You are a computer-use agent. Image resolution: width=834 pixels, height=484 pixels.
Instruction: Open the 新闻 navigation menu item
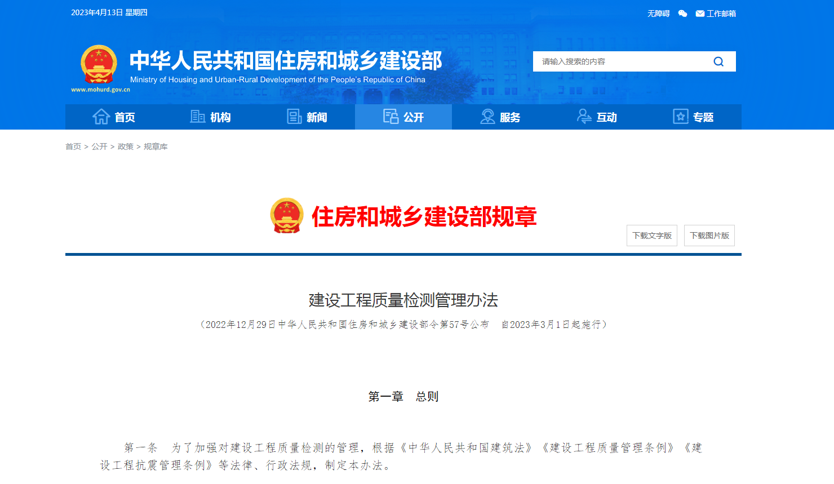coord(307,117)
